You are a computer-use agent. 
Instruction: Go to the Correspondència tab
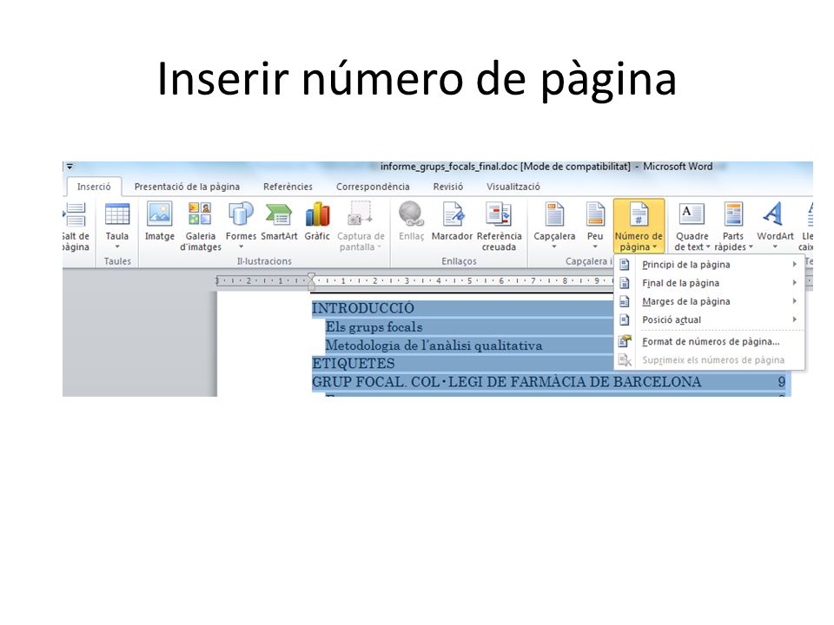click(373, 187)
